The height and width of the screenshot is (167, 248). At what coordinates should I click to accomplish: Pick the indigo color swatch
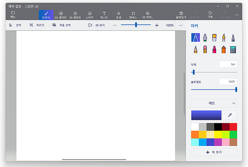click(x=210, y=142)
